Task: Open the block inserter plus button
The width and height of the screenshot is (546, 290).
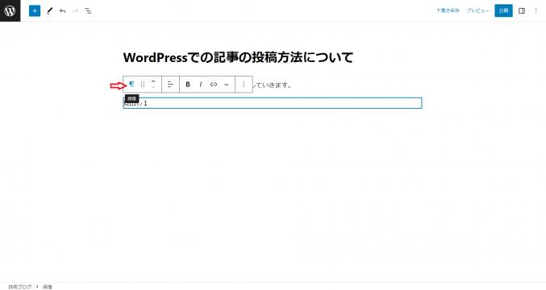Action: coord(35,10)
